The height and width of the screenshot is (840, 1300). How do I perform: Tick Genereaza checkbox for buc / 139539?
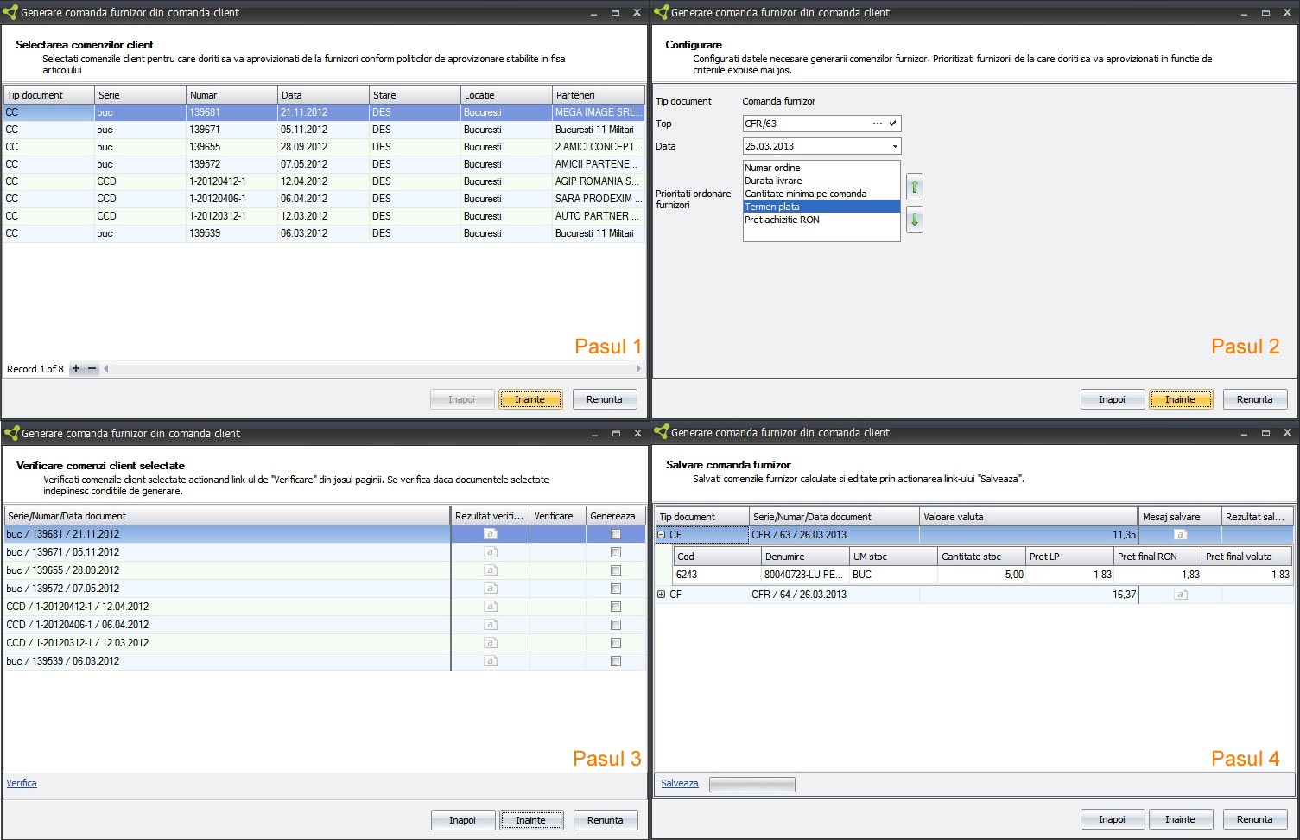(616, 661)
